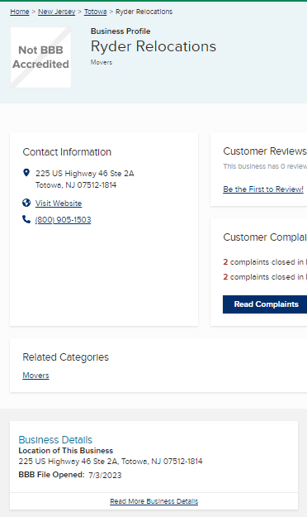The width and height of the screenshot is (307, 517).
Task: Click the phone handset icon
Action: click(x=26, y=219)
